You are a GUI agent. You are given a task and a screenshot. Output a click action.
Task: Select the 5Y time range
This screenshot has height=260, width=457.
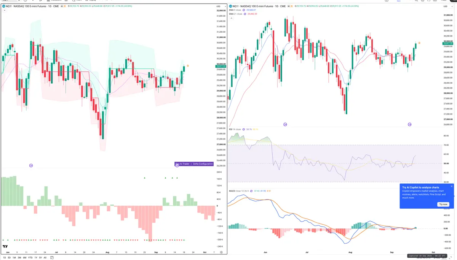tap(40, 257)
